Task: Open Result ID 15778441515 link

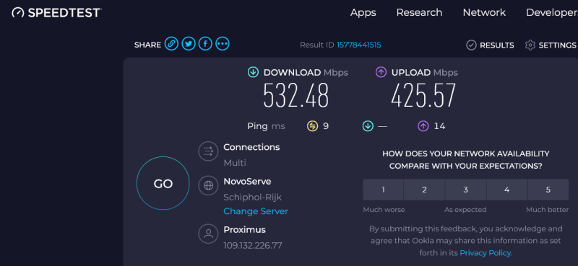Action: tap(358, 45)
